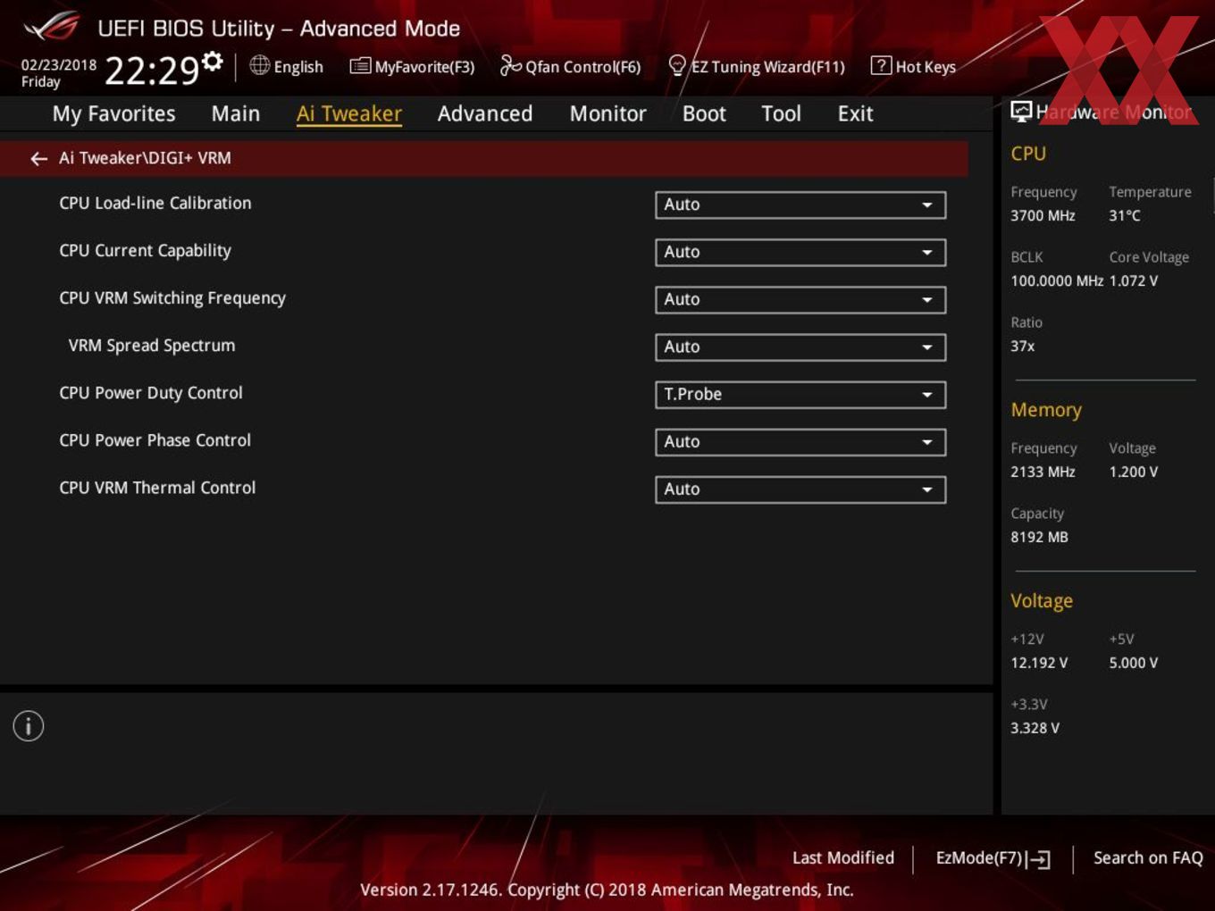The image size is (1215, 911).
Task: Open the CPU Current Capability dropdown
Action: click(800, 252)
